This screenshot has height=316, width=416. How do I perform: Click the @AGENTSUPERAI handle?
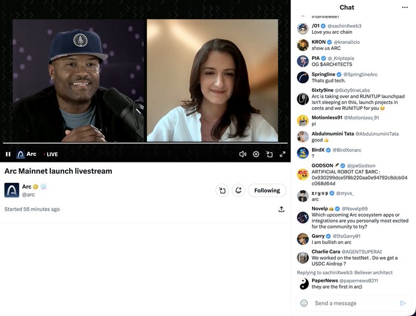[362, 252]
